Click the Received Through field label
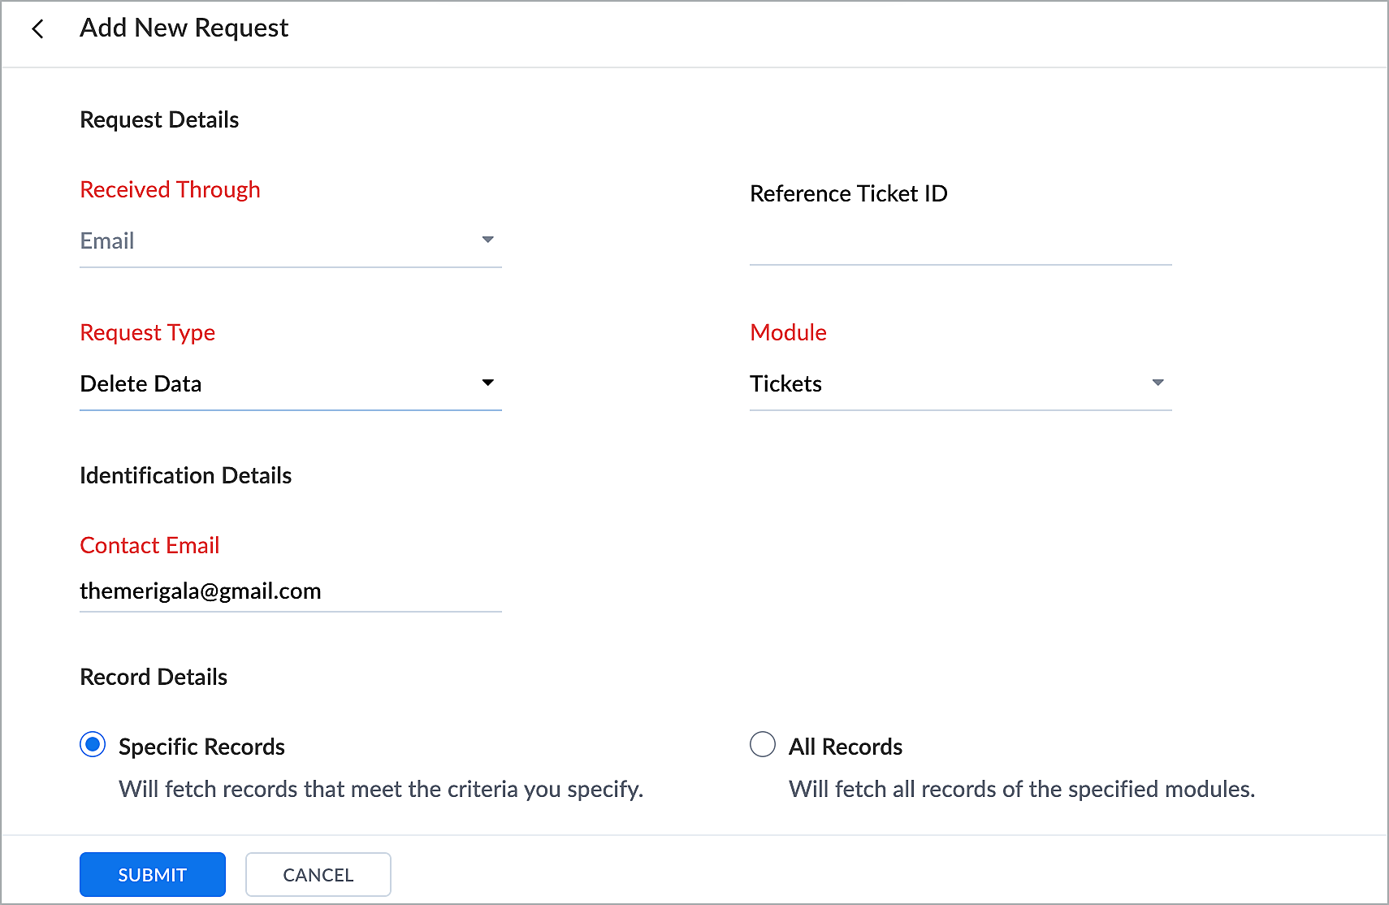 [x=170, y=189]
